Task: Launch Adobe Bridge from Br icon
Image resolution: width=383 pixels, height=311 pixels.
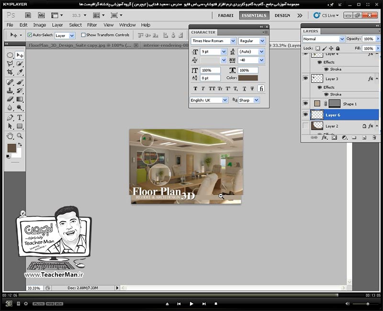Action: tap(28, 15)
